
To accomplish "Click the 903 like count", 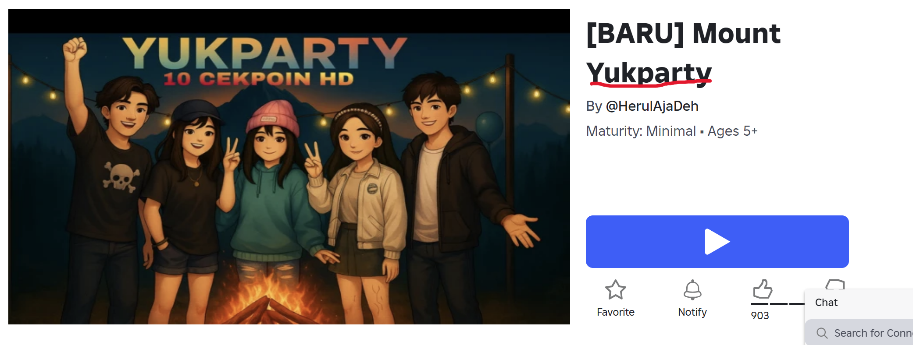I will (760, 316).
